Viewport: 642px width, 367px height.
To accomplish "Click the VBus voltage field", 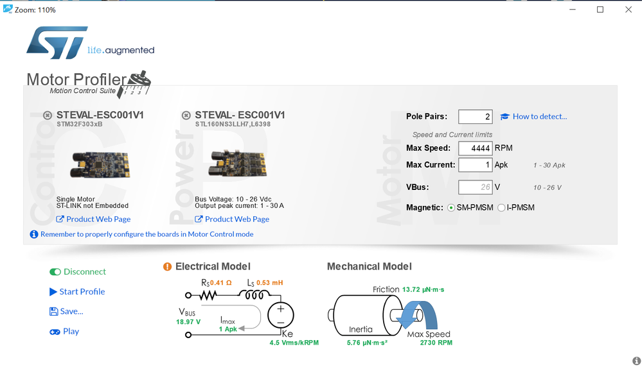I will click(x=476, y=187).
